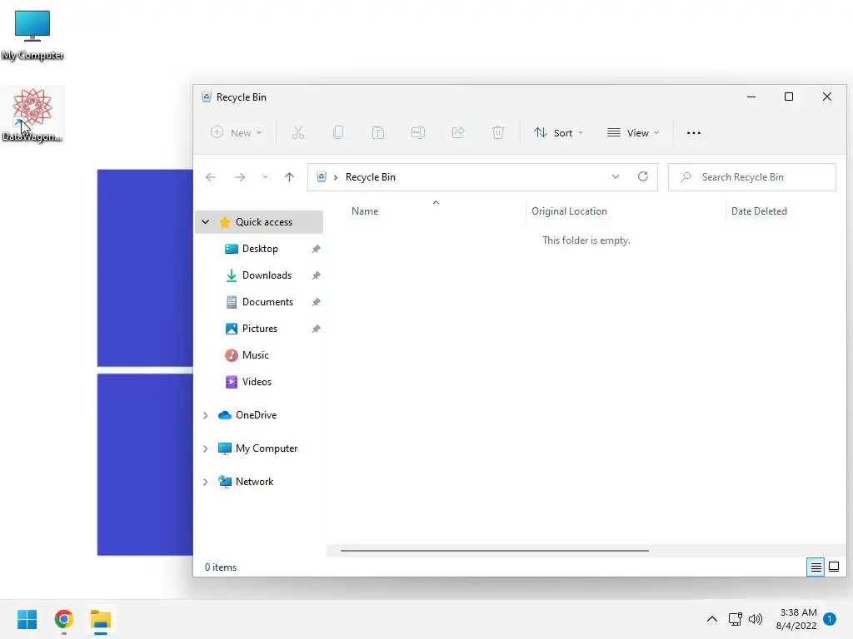This screenshot has width=853, height=639.
Task: Go forward with the right arrow
Action: (239, 177)
